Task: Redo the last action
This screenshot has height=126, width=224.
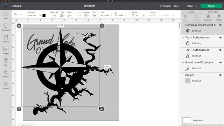Action: pos(21,14)
